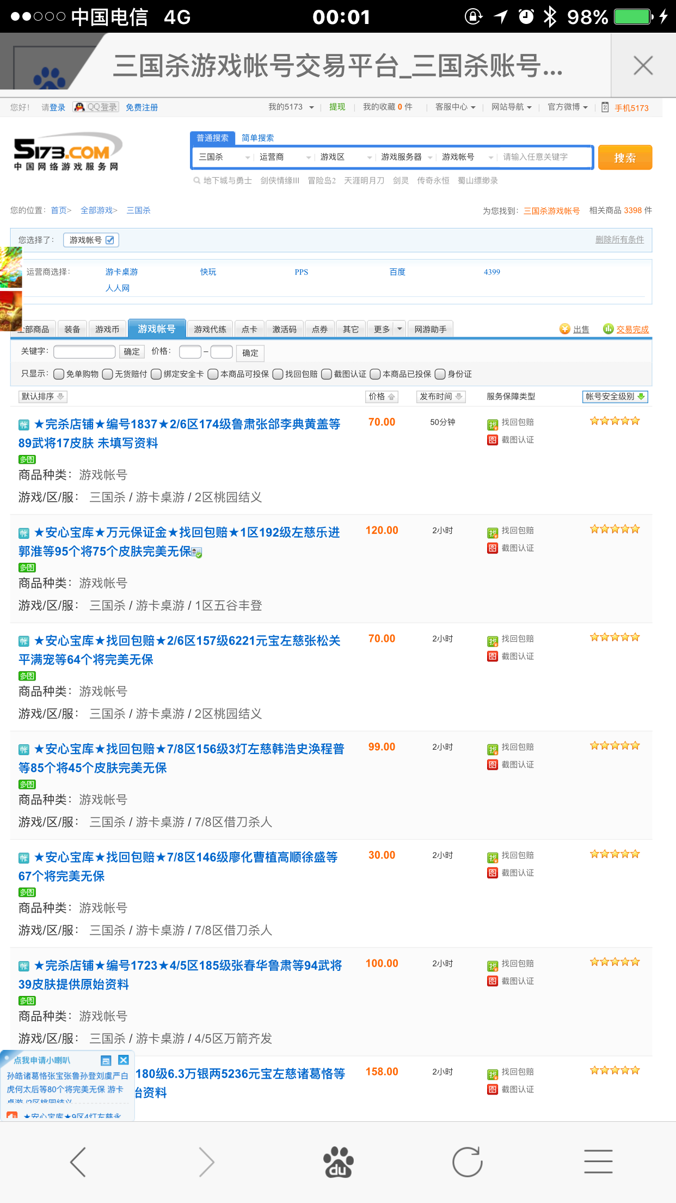Click the orange 搜索 button
This screenshot has height=1203, width=676.
pos(625,157)
